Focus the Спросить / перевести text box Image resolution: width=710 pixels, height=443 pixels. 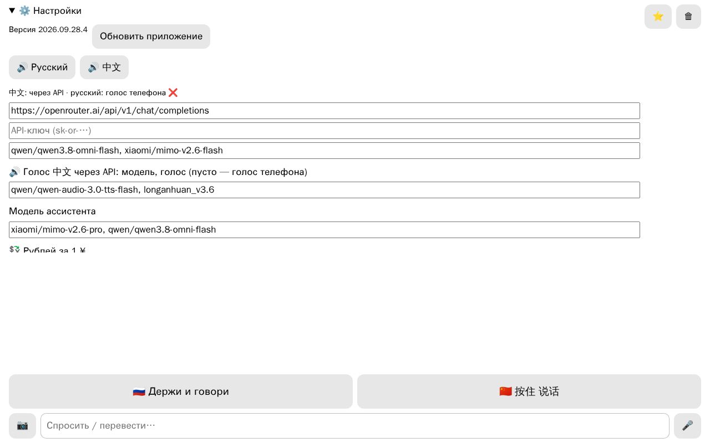tap(355, 426)
